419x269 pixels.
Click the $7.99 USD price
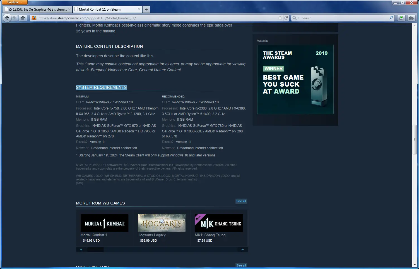click(x=205, y=241)
